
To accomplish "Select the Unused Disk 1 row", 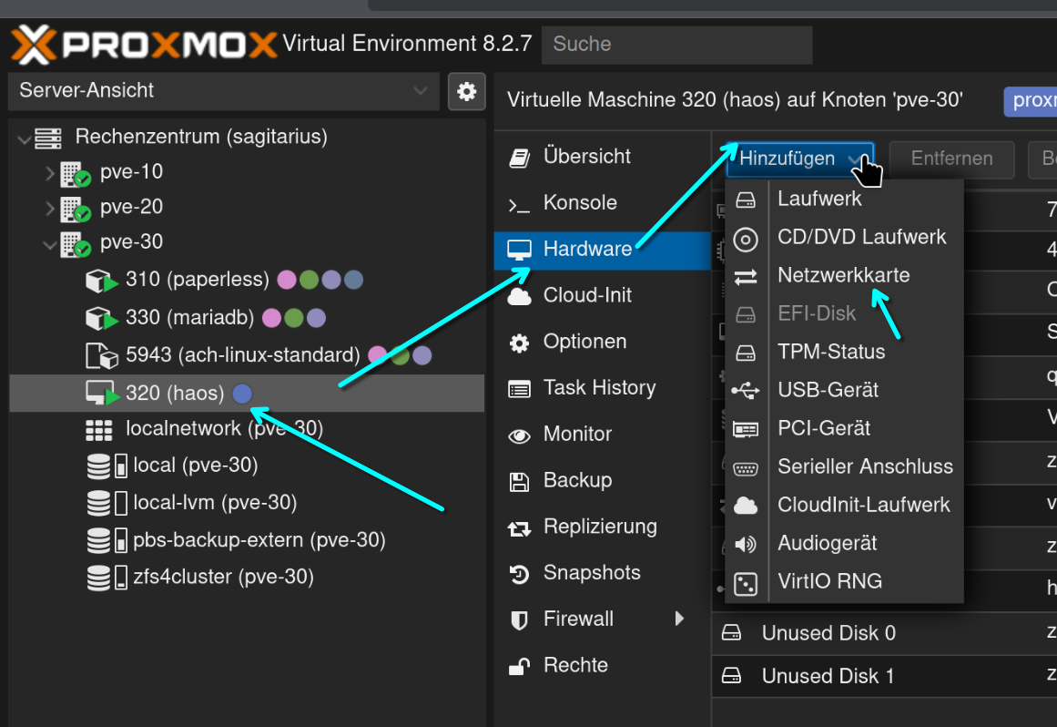I will [x=884, y=676].
